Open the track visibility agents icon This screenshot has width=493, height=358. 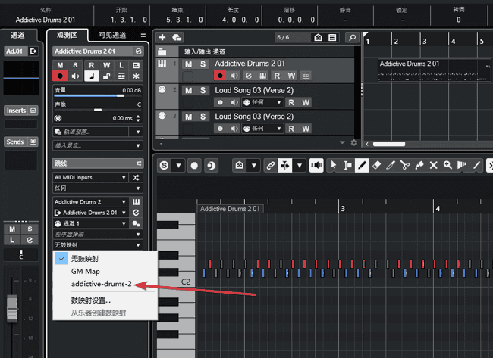[318, 38]
